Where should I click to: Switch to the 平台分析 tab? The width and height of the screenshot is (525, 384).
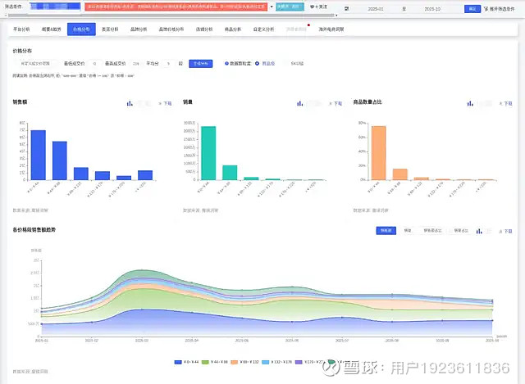coord(21,29)
